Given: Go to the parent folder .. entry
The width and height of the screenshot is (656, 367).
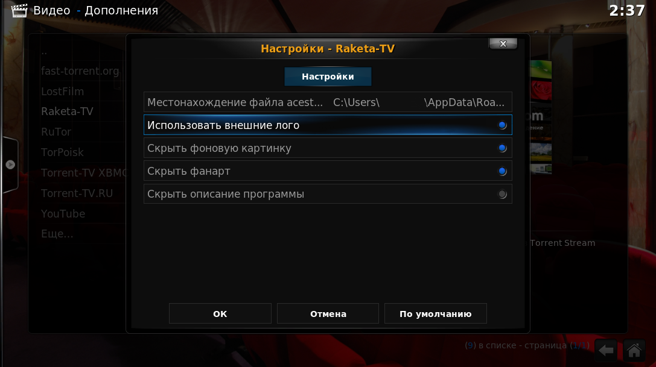Looking at the screenshot, I should point(44,52).
